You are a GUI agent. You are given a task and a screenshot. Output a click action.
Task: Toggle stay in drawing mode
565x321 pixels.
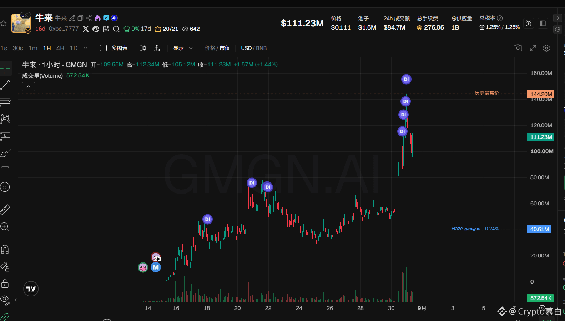[5, 266]
